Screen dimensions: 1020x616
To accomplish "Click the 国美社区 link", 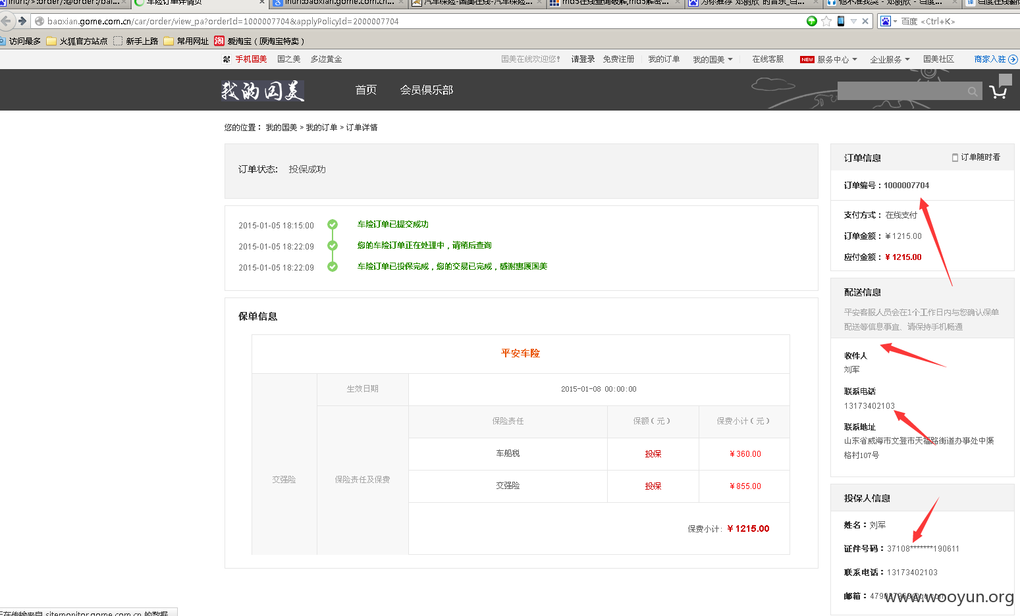I will [938, 59].
